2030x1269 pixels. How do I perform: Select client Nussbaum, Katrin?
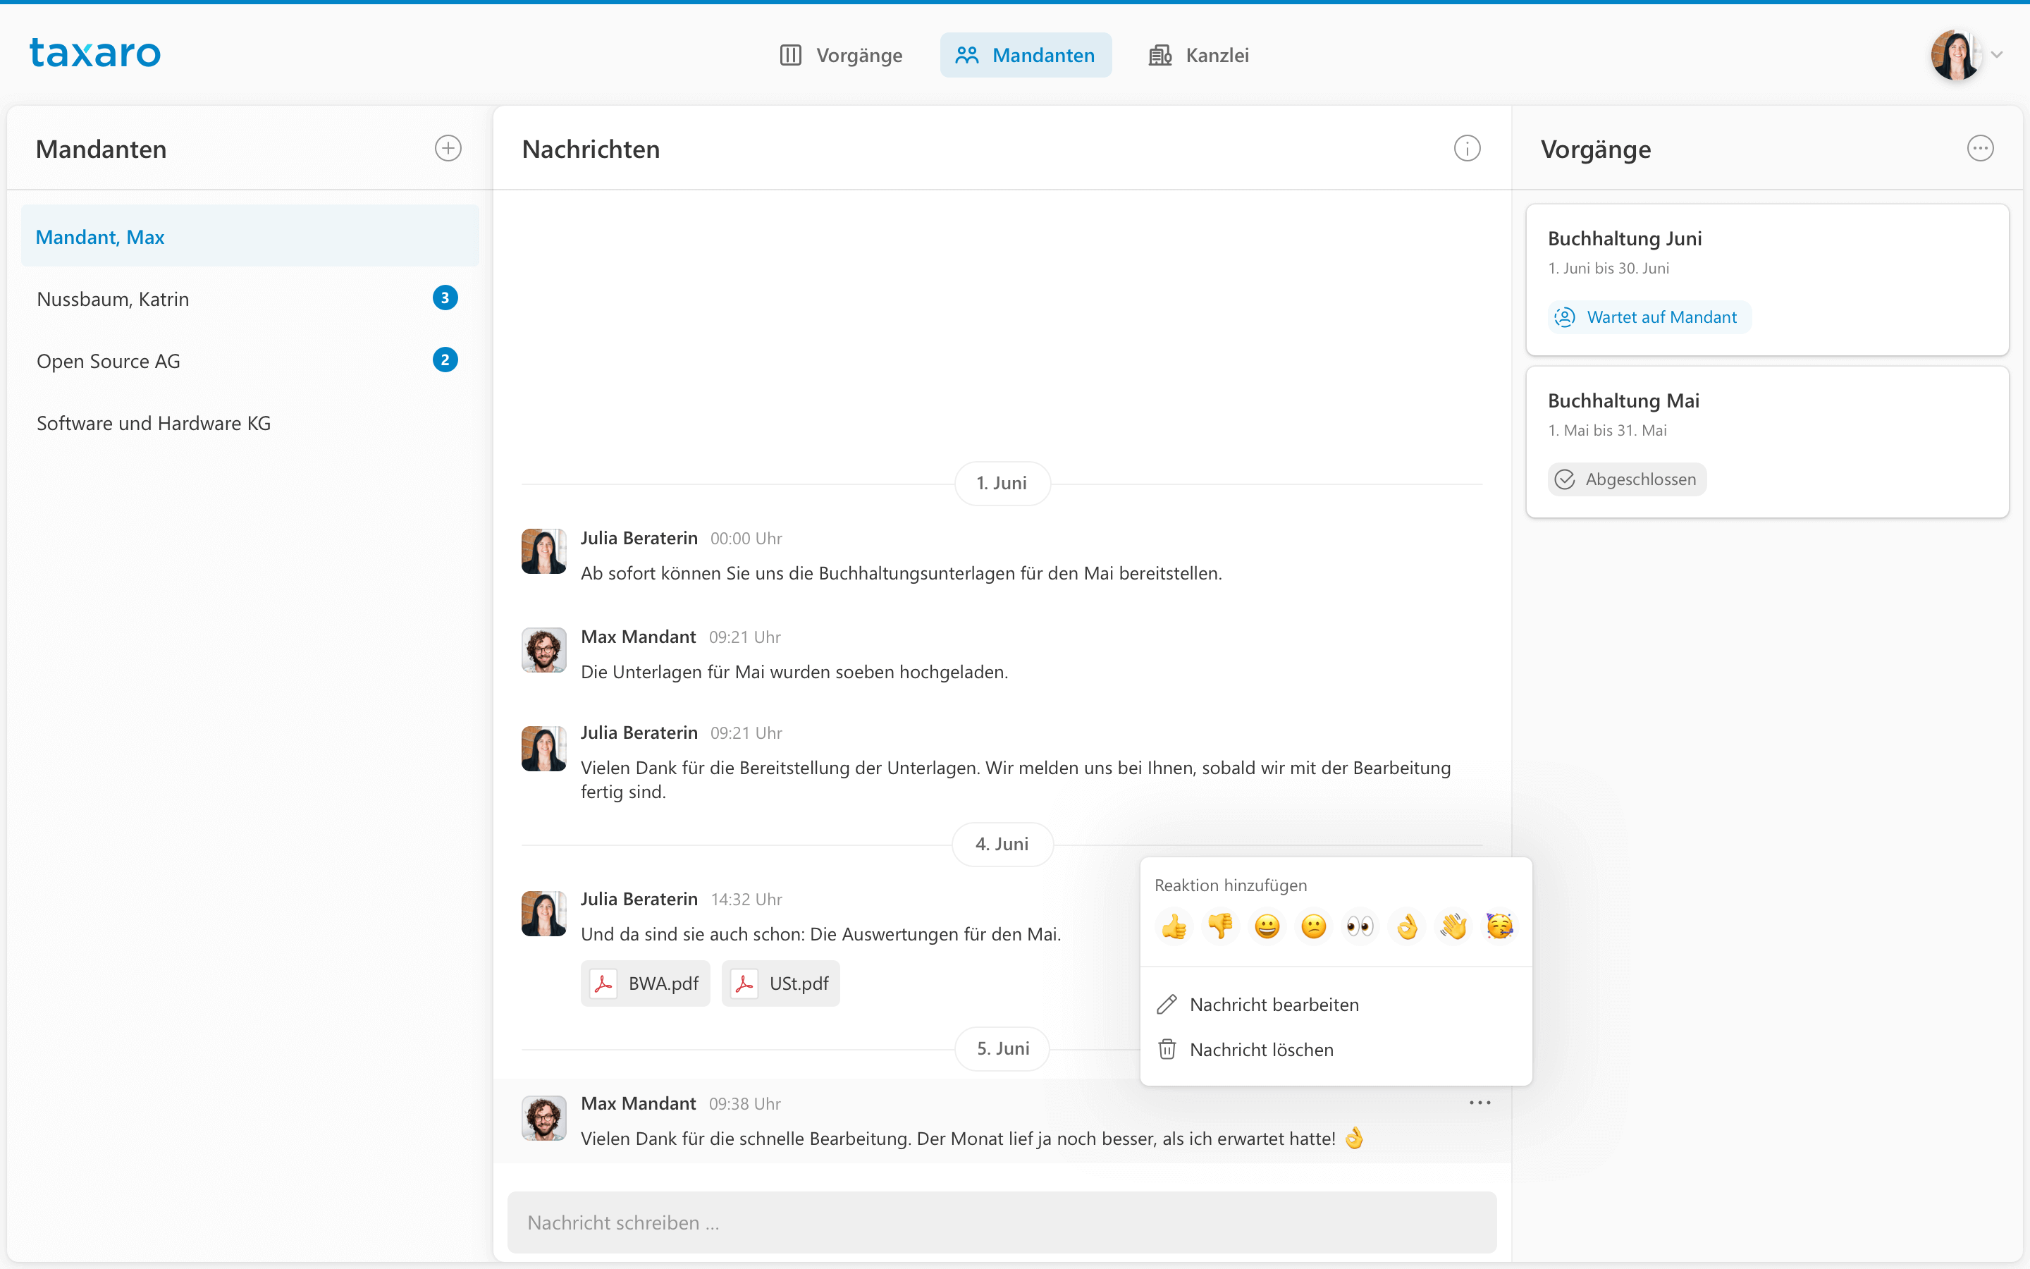point(113,300)
